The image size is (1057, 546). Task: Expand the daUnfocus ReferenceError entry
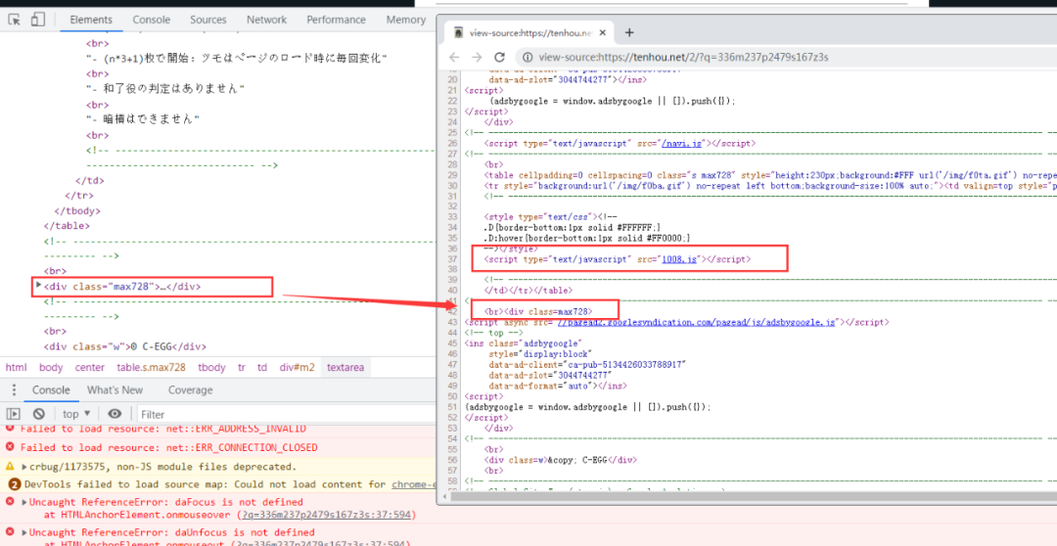24,532
